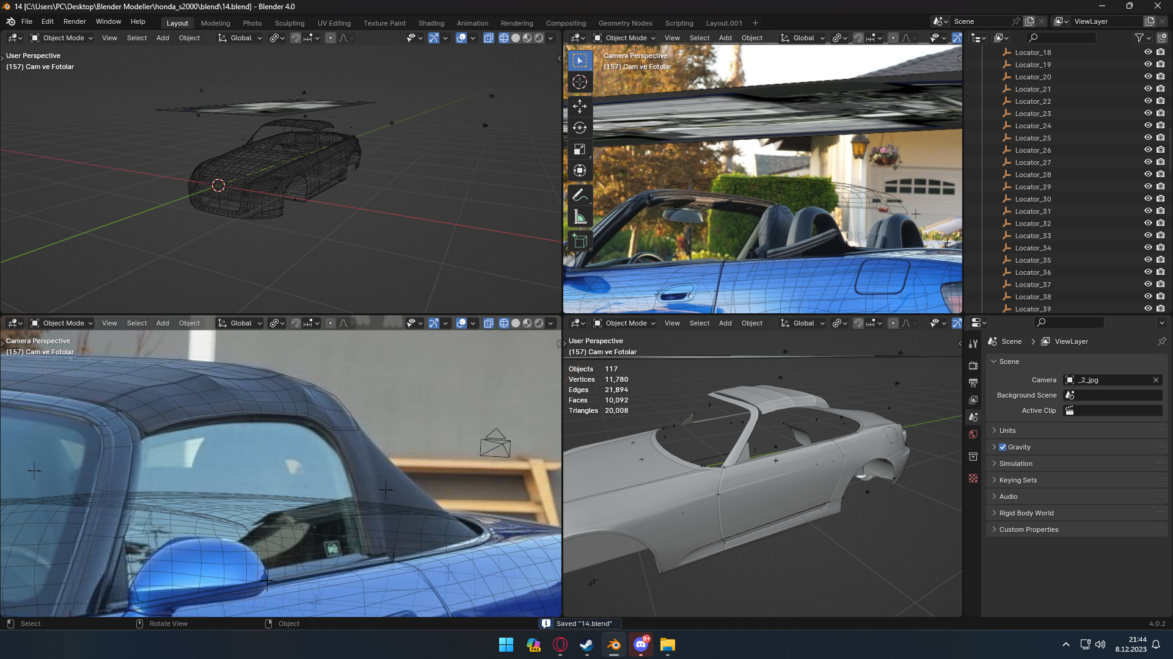Toggle snapping in top-left viewport header
The image size is (1173, 659).
(x=296, y=38)
